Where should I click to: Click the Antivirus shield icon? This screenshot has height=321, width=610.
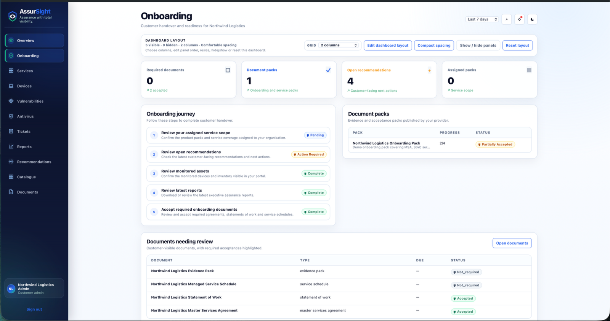(x=11, y=116)
